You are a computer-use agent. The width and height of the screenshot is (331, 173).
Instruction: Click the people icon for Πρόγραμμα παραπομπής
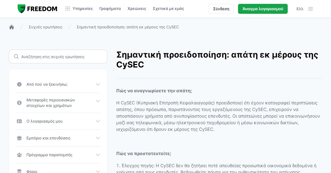(19, 155)
